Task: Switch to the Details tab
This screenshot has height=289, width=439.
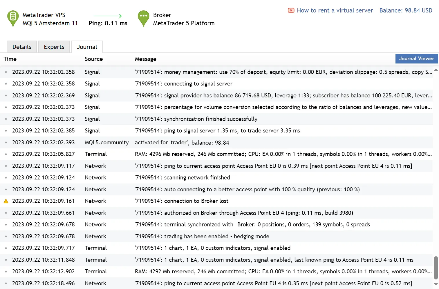Action: [x=22, y=47]
